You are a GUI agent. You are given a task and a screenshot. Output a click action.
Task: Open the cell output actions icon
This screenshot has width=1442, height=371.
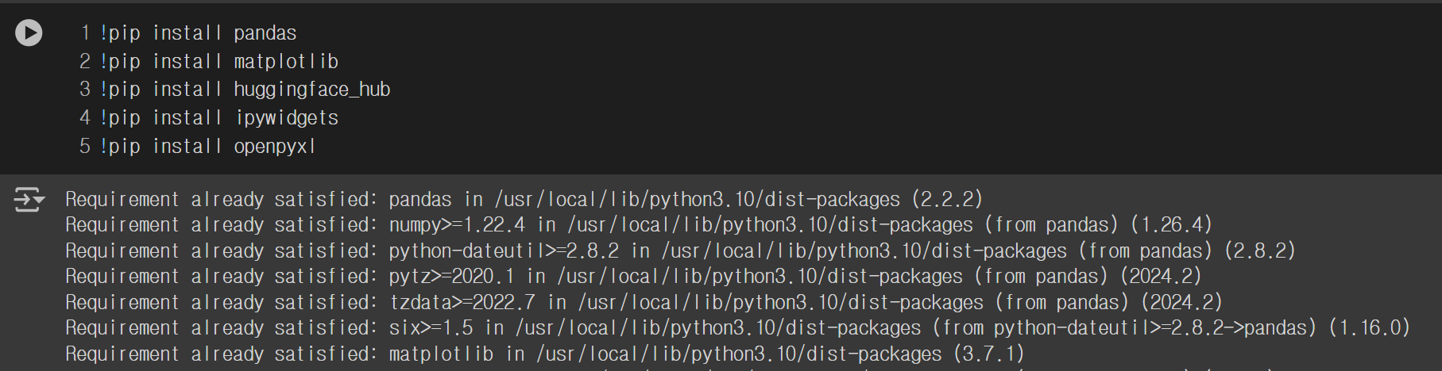[29, 200]
